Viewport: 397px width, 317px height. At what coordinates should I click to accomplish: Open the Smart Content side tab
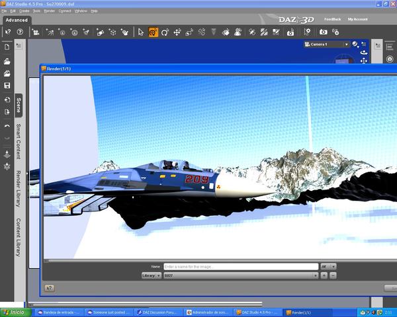19,141
